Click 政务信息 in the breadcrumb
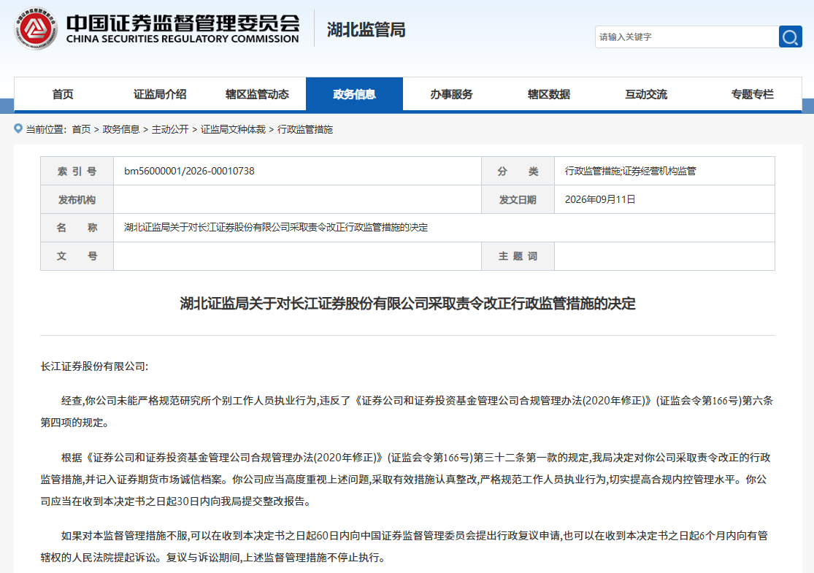Viewport: 814px width, 573px height. (x=121, y=129)
